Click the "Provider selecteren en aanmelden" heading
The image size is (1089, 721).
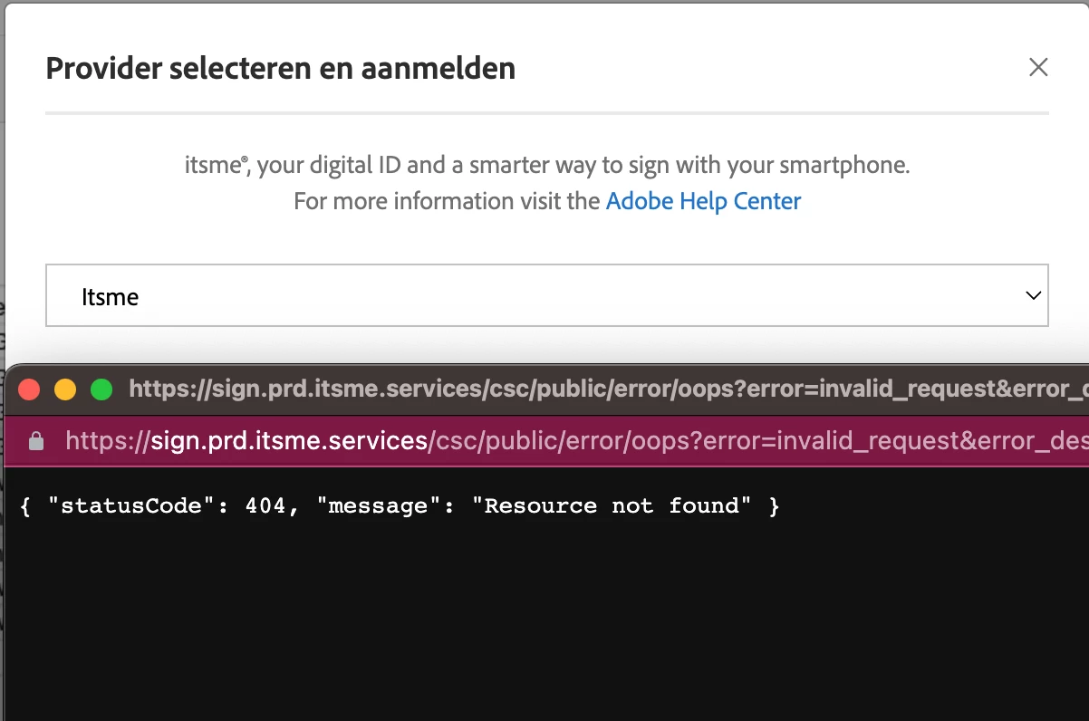[x=281, y=68]
